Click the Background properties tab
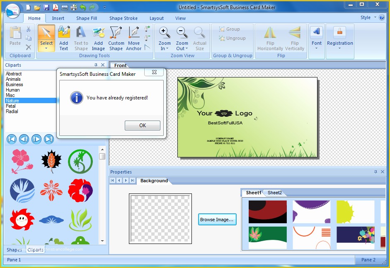Image resolution: width=390 pixels, height=268 pixels. click(x=154, y=181)
